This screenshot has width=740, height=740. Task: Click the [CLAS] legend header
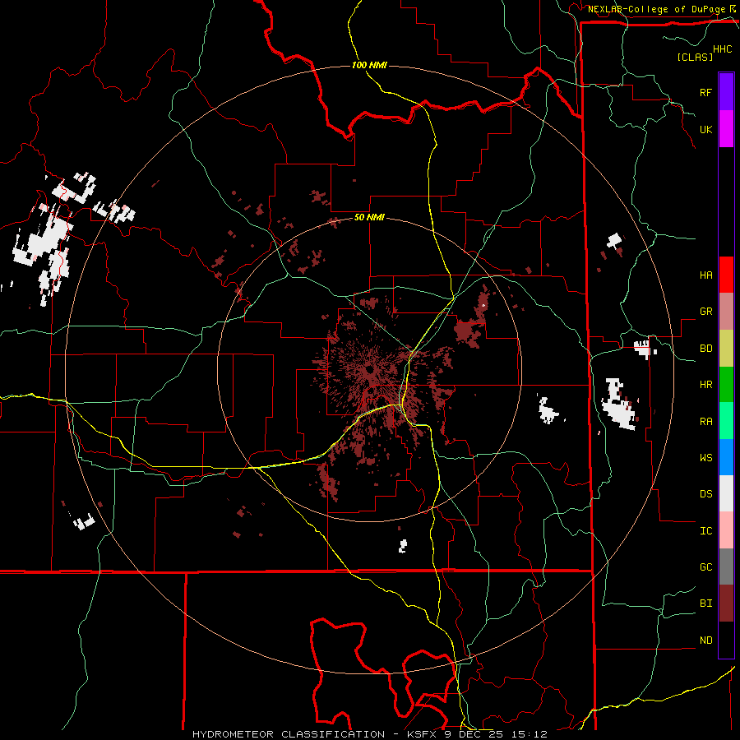(x=695, y=57)
